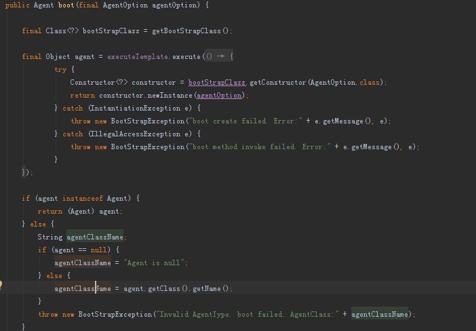Click the boot method name in signature
This screenshot has width=476, height=331.
click(x=75, y=5)
